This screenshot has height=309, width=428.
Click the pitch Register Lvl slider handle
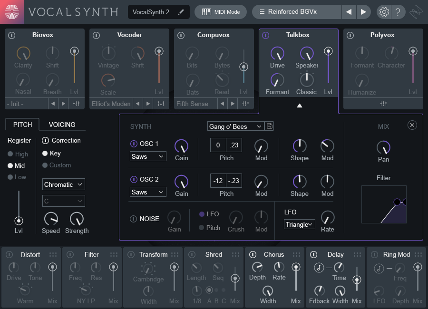[x=19, y=221]
